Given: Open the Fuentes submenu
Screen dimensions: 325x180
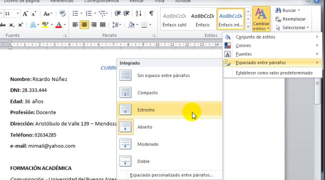Looking at the screenshot, I should (x=272, y=54).
